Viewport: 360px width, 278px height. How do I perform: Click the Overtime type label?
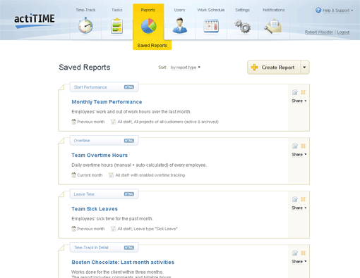click(x=82, y=141)
